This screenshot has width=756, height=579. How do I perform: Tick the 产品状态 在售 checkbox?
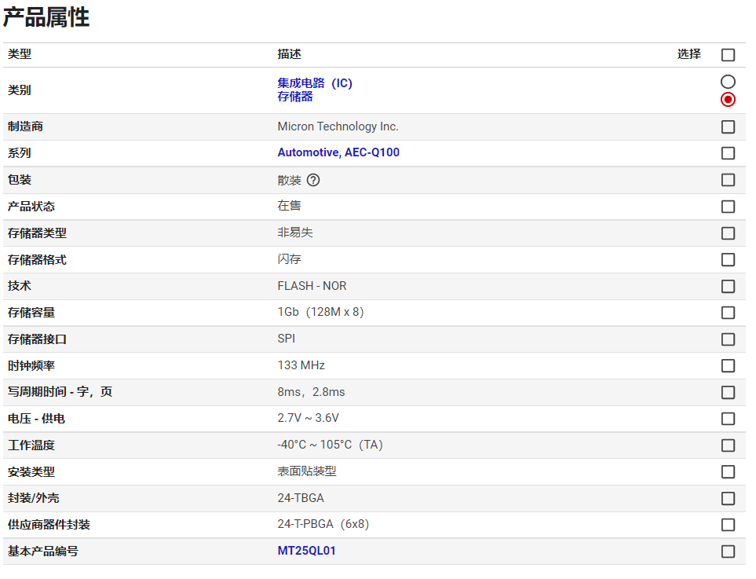coord(728,207)
